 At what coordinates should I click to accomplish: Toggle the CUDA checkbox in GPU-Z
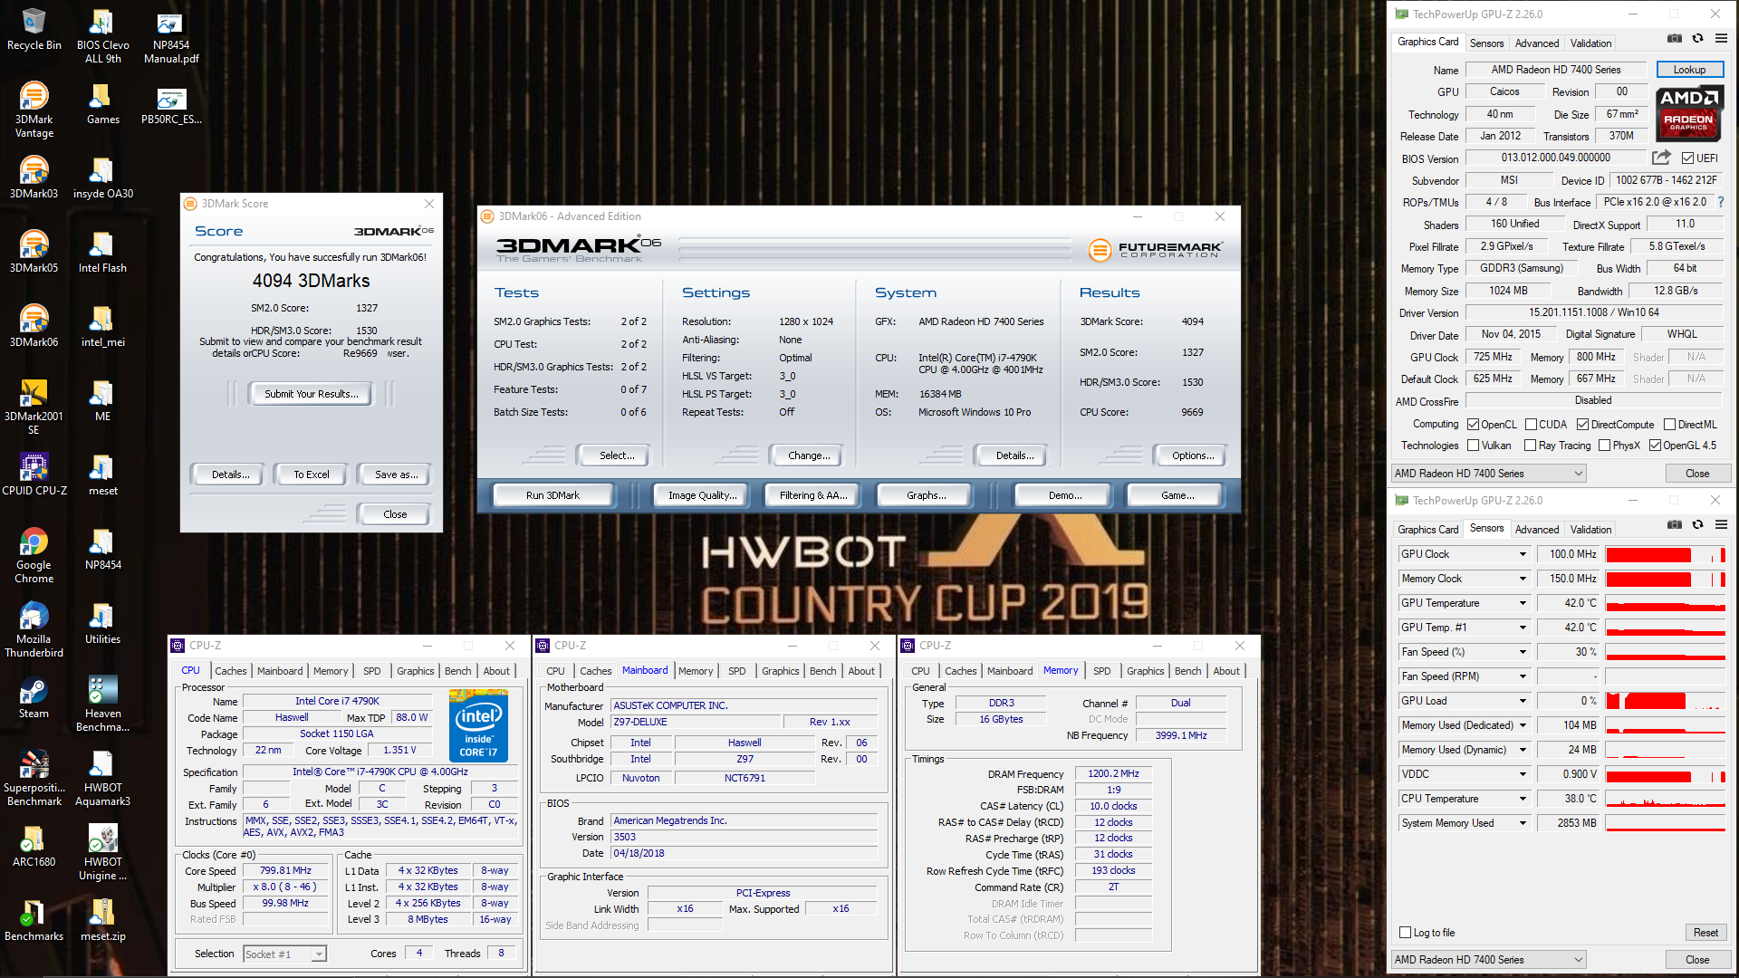[1531, 424]
